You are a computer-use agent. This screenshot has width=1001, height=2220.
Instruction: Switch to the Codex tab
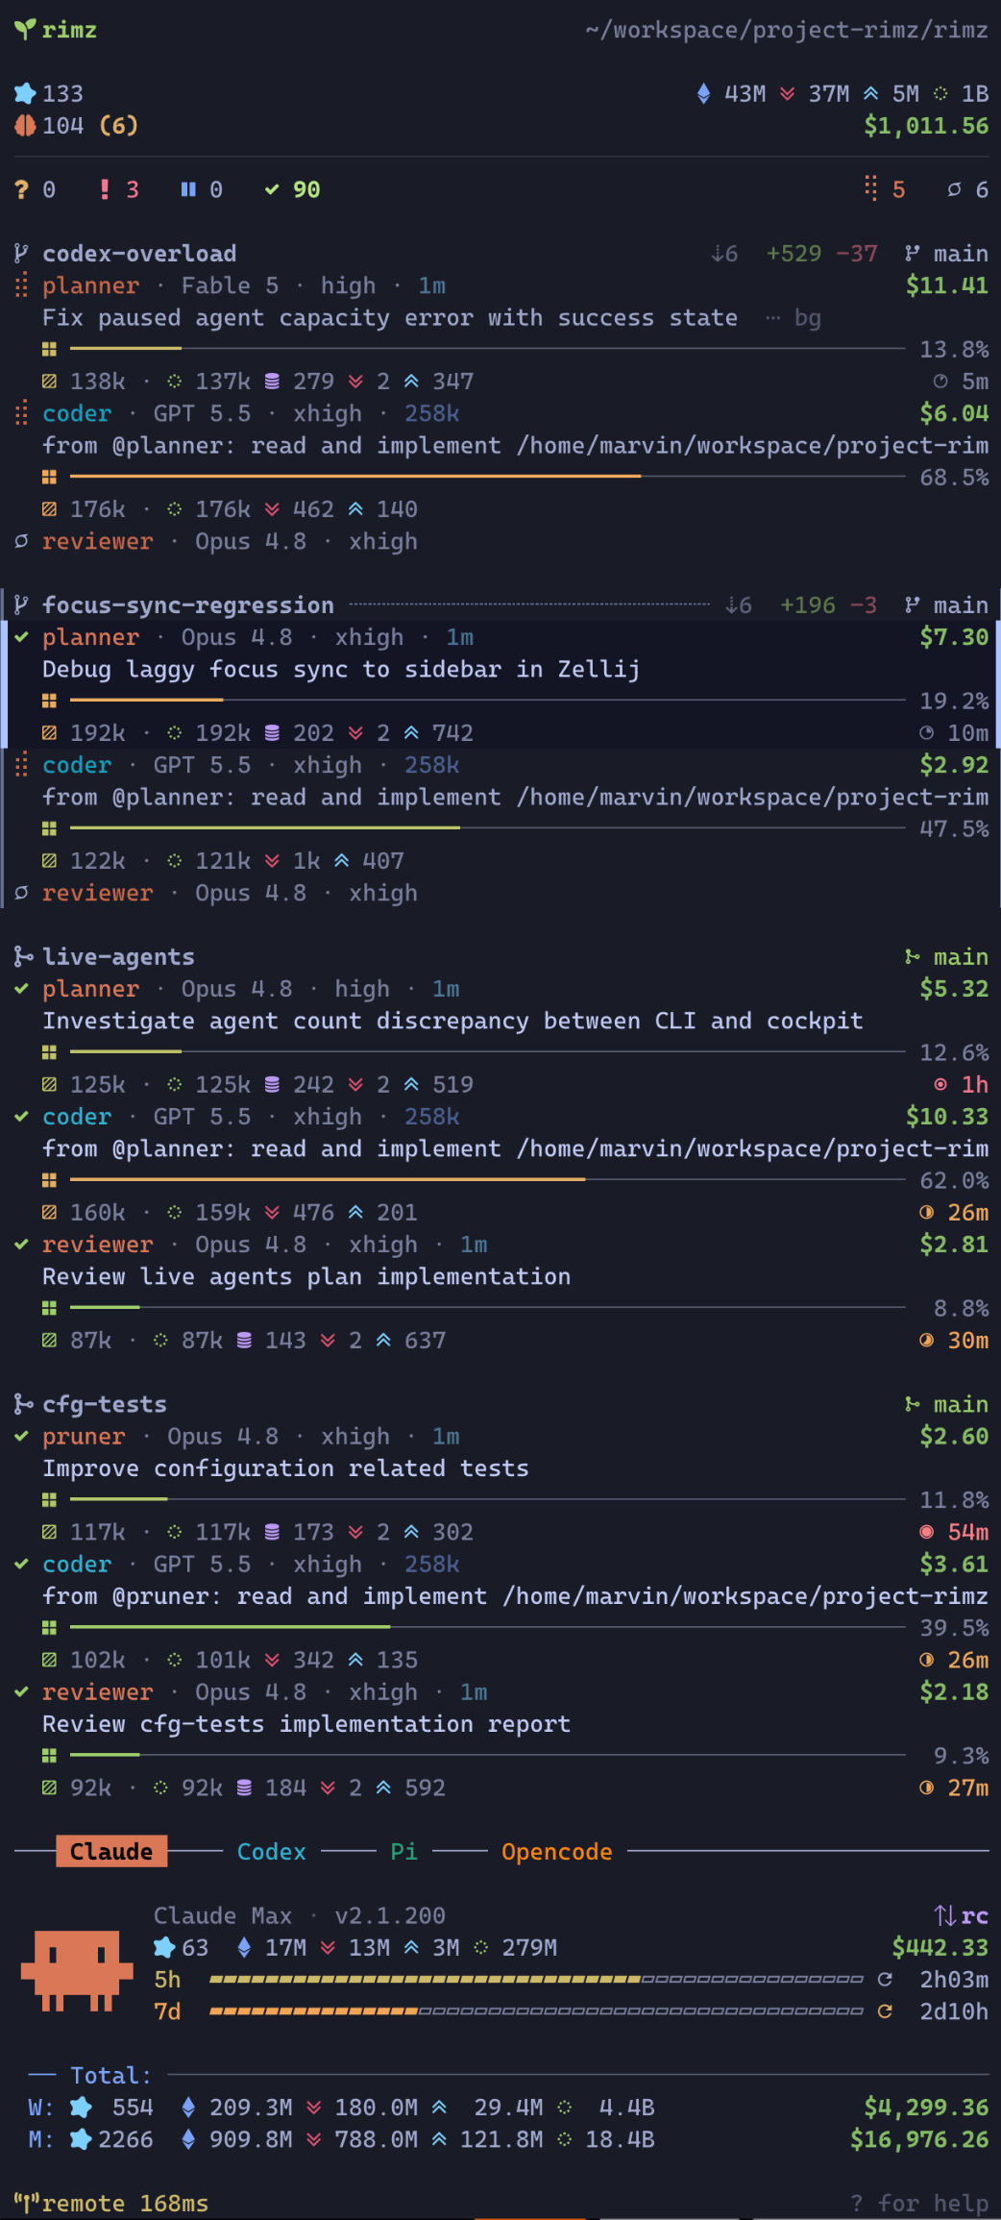(x=271, y=1852)
